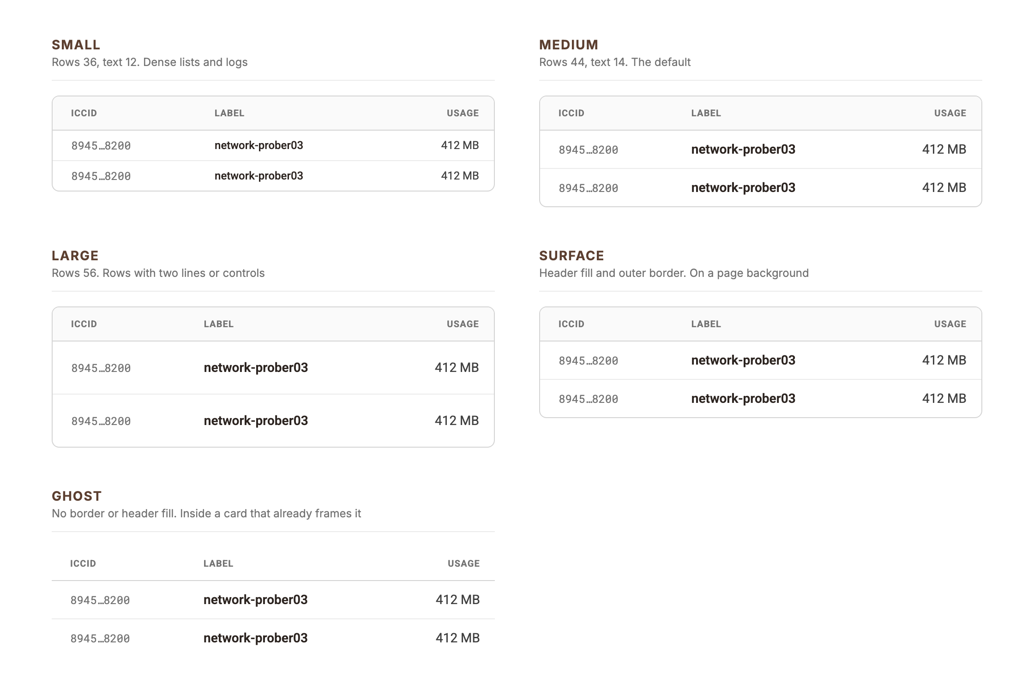Click the USAGE column header in the Medium table

950,113
